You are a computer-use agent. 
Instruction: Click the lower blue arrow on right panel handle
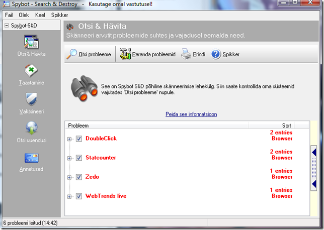click(314, 184)
